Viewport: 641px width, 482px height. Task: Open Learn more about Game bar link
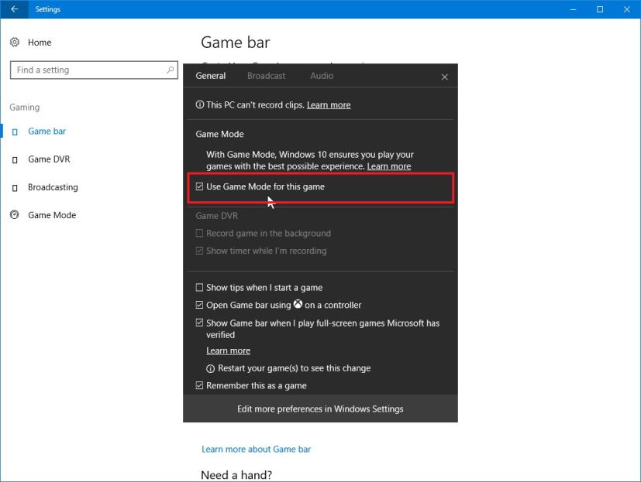(x=256, y=450)
